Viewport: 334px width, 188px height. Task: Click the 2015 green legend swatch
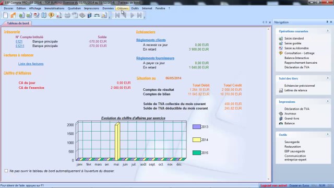(x=197, y=152)
